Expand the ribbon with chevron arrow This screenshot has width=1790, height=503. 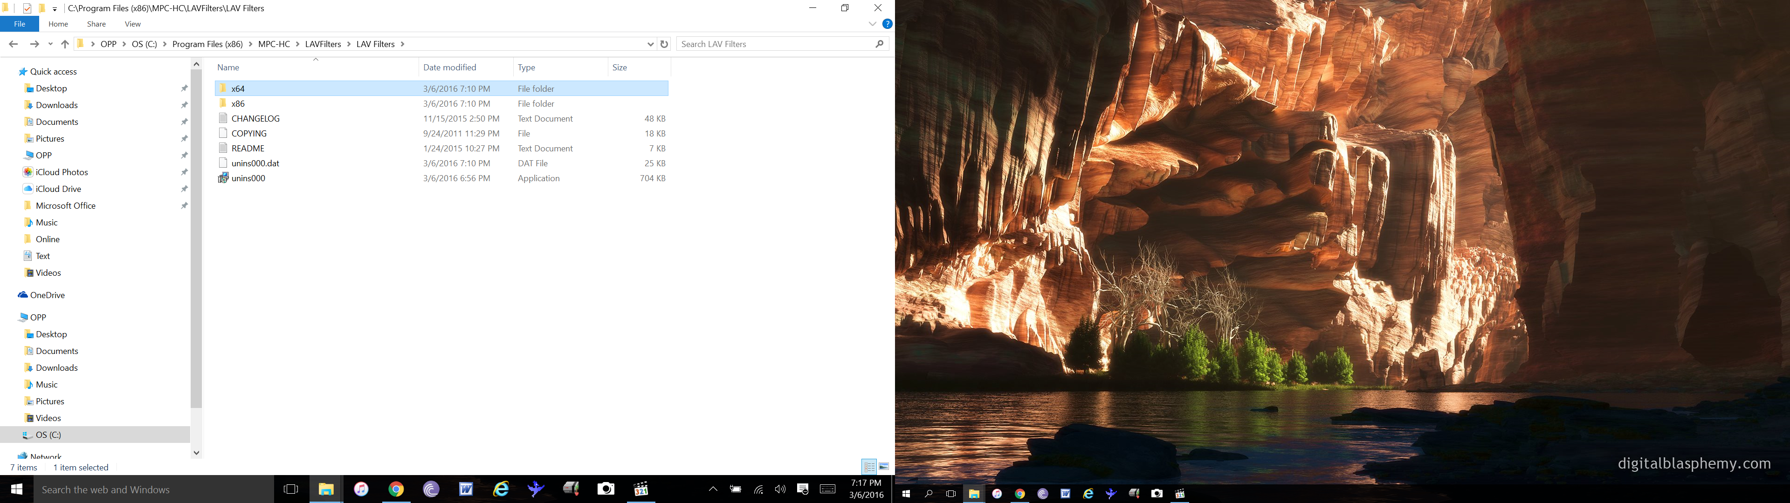[x=872, y=24]
